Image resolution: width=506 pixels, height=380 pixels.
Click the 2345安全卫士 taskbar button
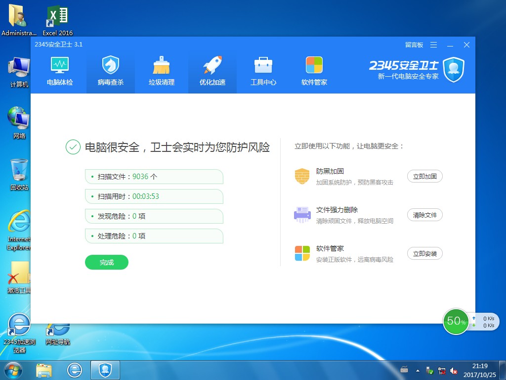[x=105, y=370]
